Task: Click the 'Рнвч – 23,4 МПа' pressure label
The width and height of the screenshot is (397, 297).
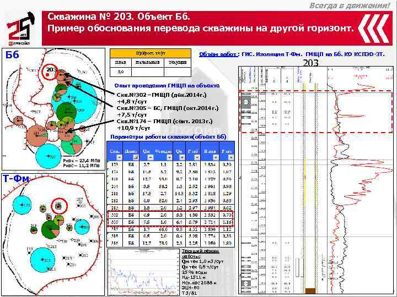Action: click(81, 161)
